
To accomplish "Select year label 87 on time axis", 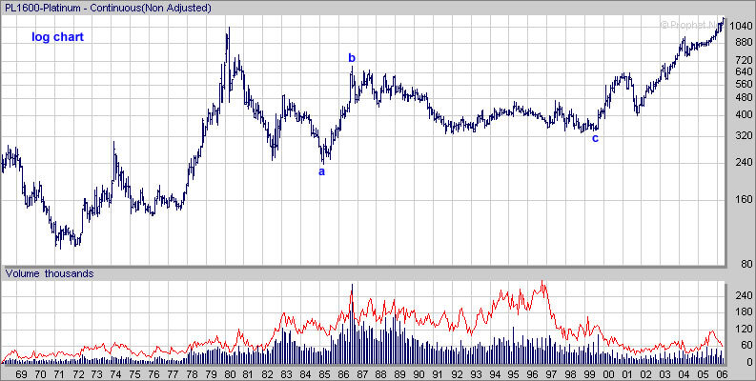I will pyautogui.click(x=361, y=374).
